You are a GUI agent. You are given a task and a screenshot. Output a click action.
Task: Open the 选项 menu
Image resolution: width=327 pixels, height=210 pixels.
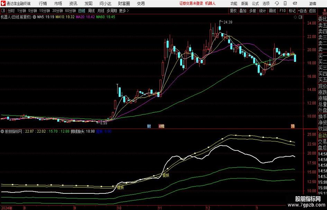266,3
